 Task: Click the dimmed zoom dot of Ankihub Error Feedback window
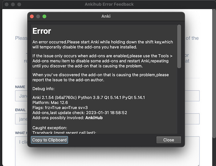[19, 4]
